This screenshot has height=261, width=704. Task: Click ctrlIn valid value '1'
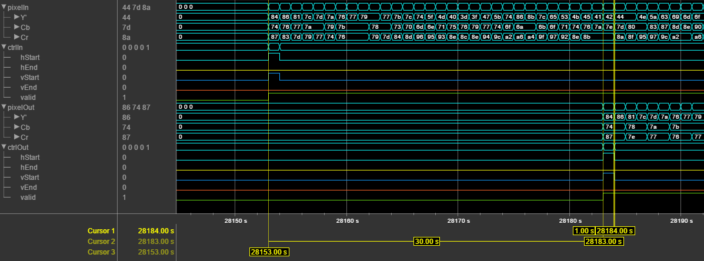coord(124,98)
